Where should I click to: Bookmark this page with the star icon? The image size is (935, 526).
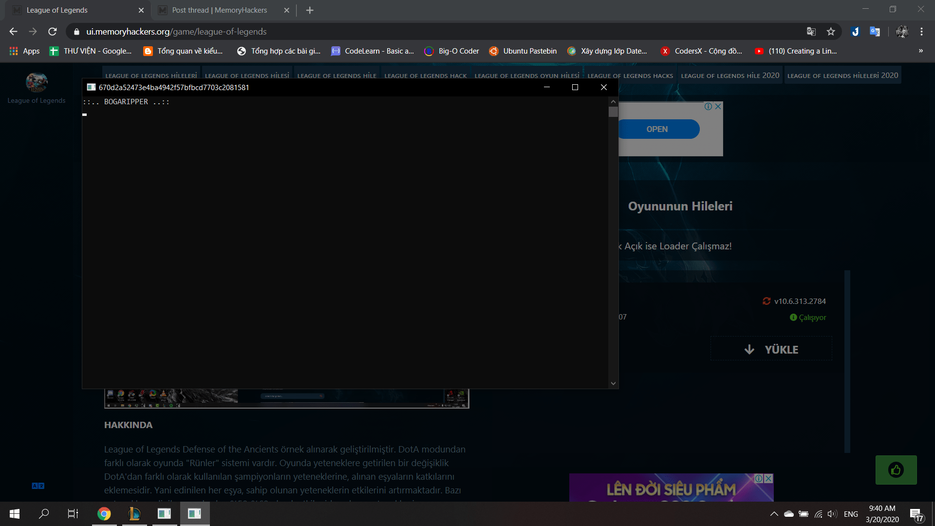(x=831, y=32)
